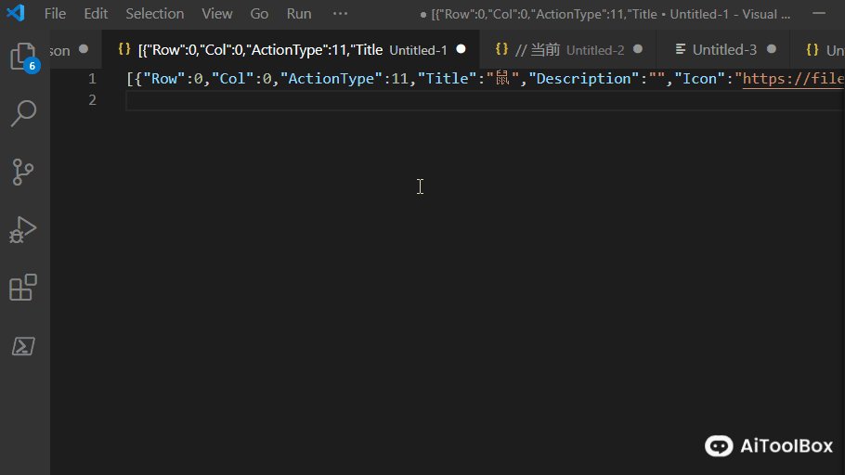Image resolution: width=845 pixels, height=475 pixels.
Task: Open the Edit menu
Action: [x=96, y=14]
